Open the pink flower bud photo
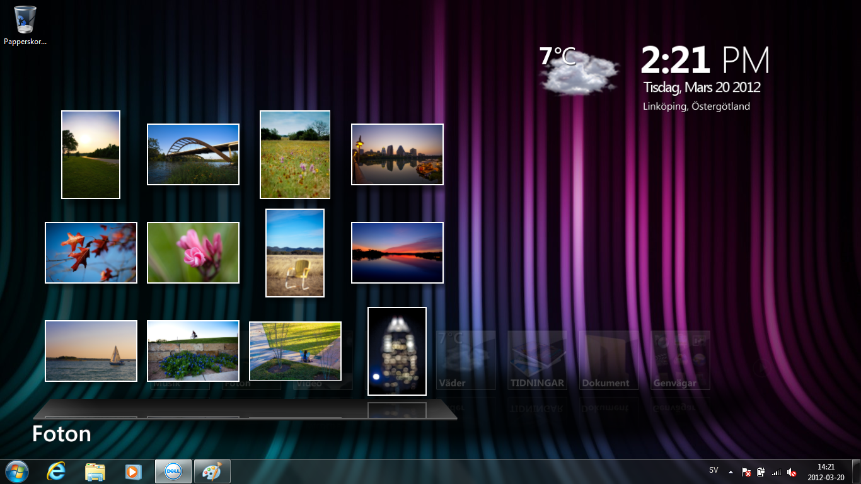The image size is (861, 484). [193, 253]
